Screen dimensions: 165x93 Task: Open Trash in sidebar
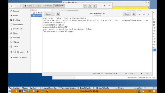click(x=15, y=47)
